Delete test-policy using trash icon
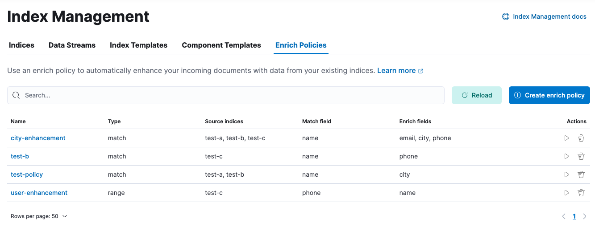The height and width of the screenshot is (231, 595). tap(581, 174)
